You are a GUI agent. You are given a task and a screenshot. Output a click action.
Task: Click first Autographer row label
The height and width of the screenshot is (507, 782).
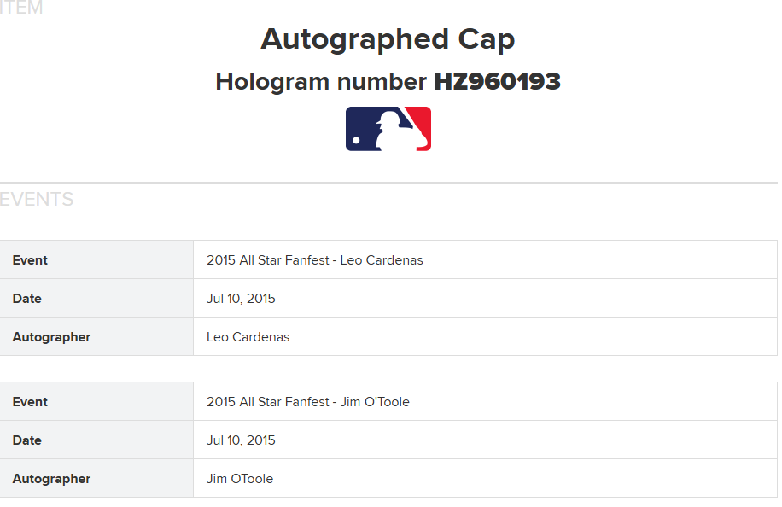[x=51, y=337]
